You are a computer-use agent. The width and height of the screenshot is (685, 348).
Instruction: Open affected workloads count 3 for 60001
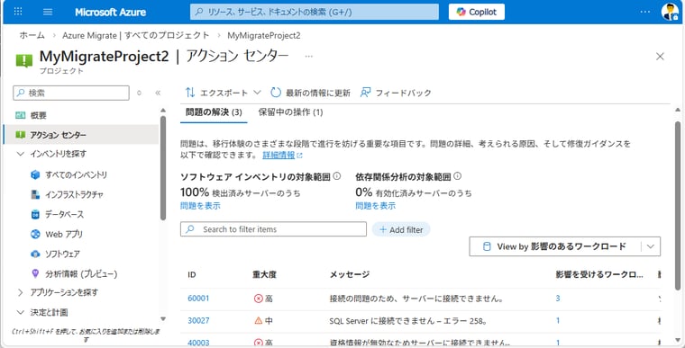[558, 299]
